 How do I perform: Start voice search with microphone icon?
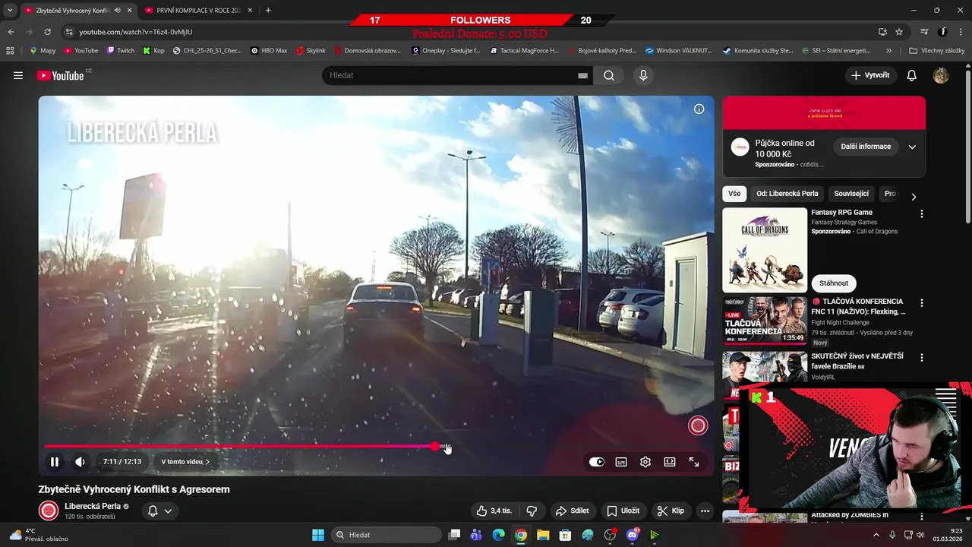pos(643,75)
